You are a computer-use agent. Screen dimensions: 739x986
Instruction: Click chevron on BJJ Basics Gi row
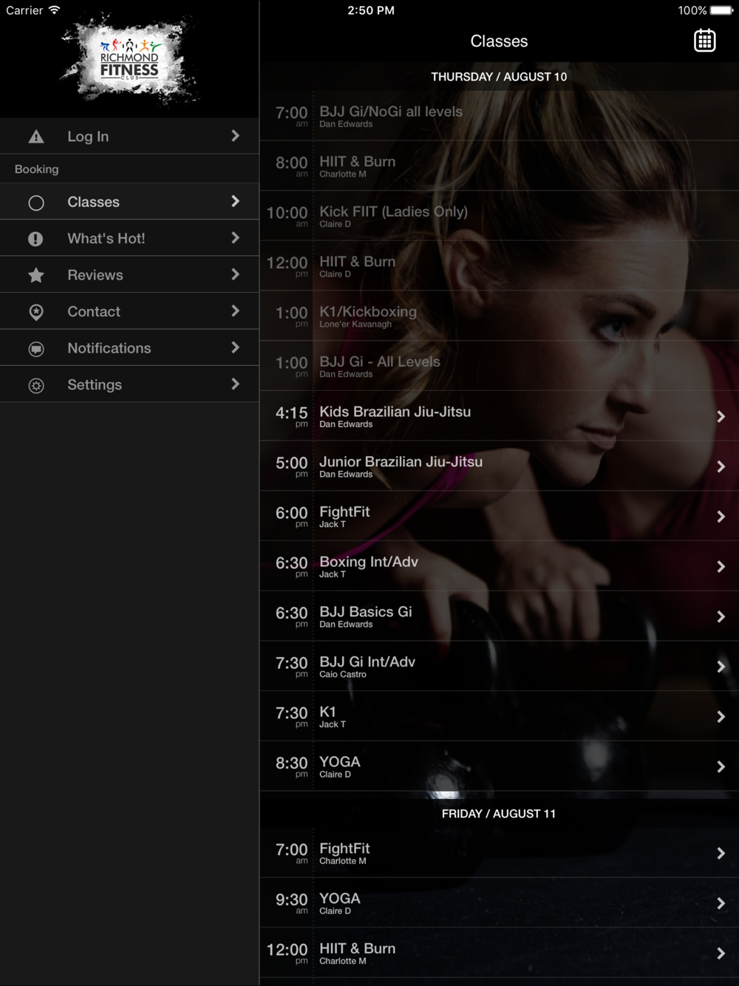721,616
